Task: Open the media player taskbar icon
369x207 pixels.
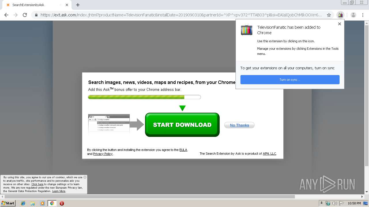Action: pos(42,203)
